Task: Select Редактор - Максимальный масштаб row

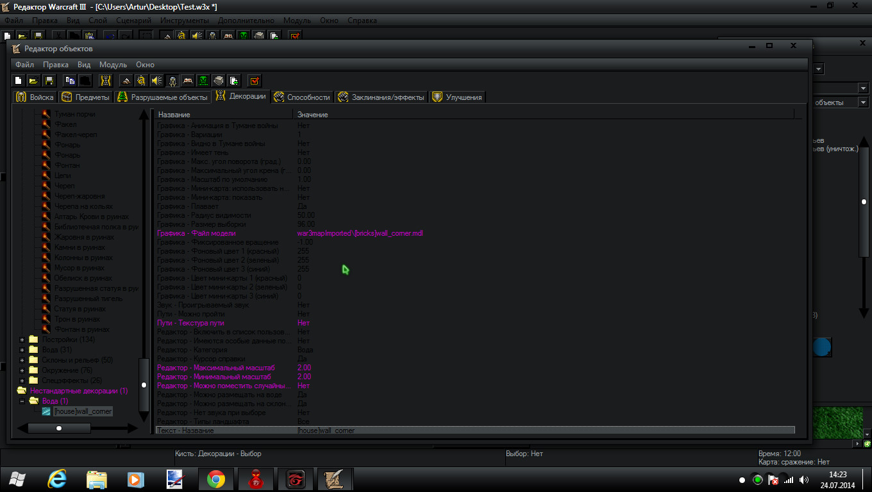Action: (x=475, y=368)
